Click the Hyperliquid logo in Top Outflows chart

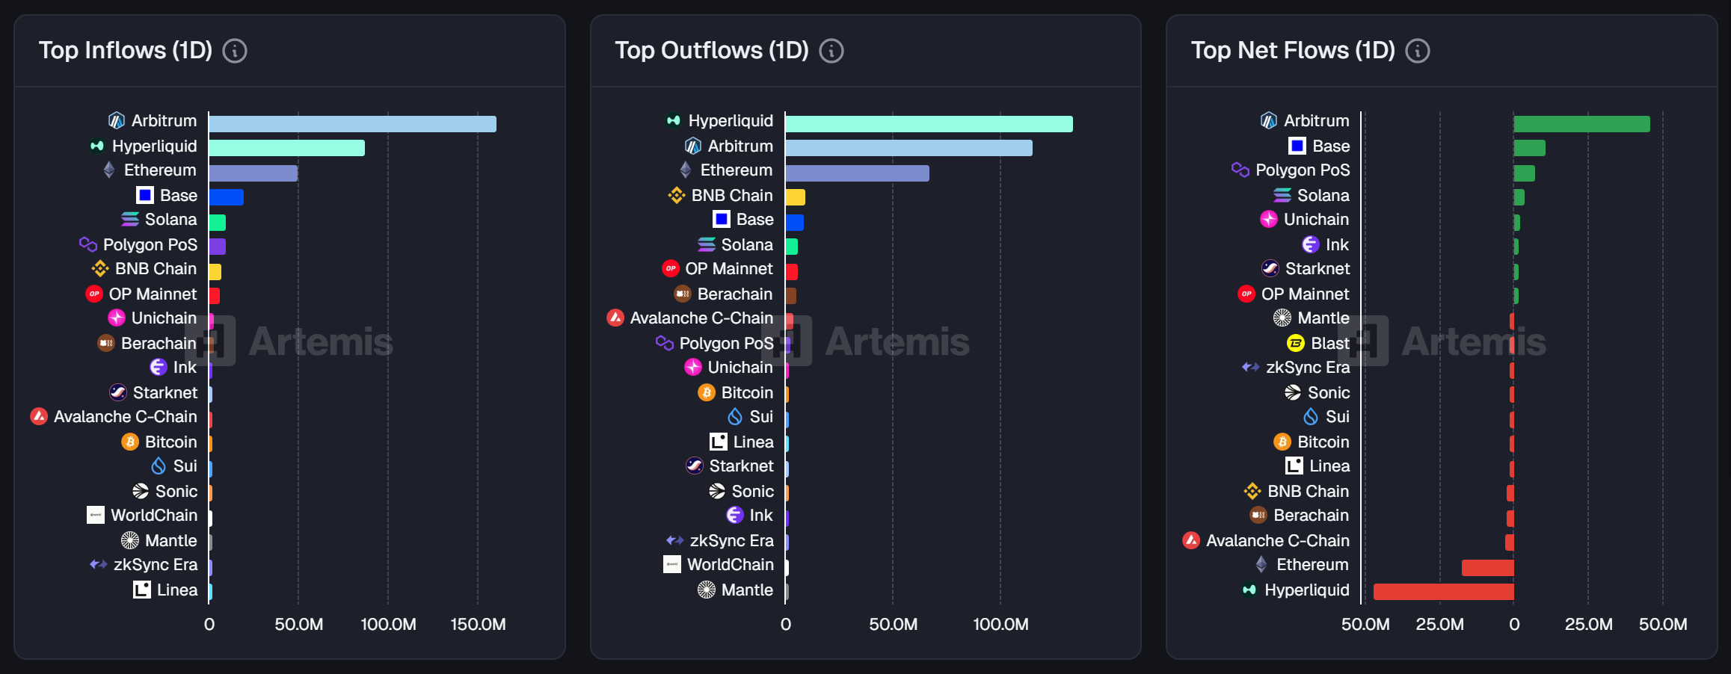click(674, 120)
